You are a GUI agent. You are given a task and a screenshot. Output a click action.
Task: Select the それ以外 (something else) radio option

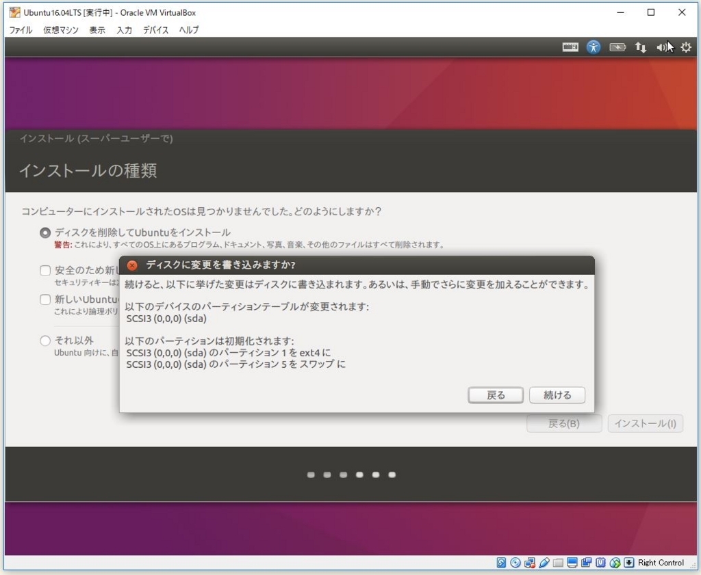(45, 341)
